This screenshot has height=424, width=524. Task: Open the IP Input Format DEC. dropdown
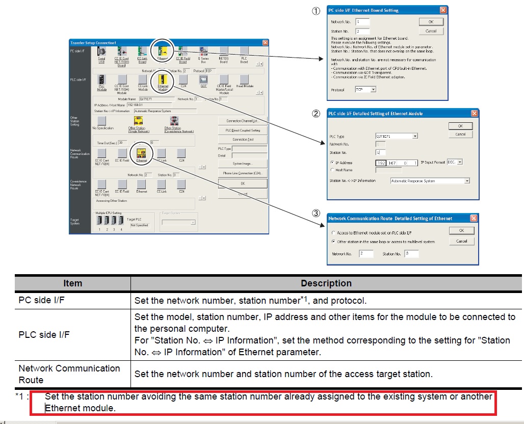click(x=460, y=162)
